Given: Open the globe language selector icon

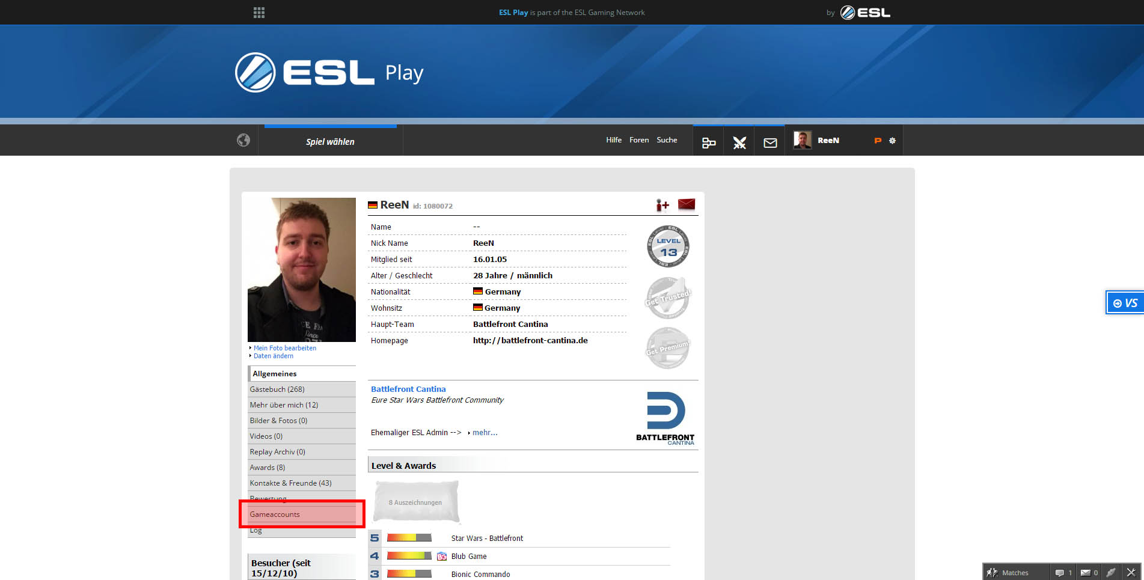Looking at the screenshot, I should [243, 140].
